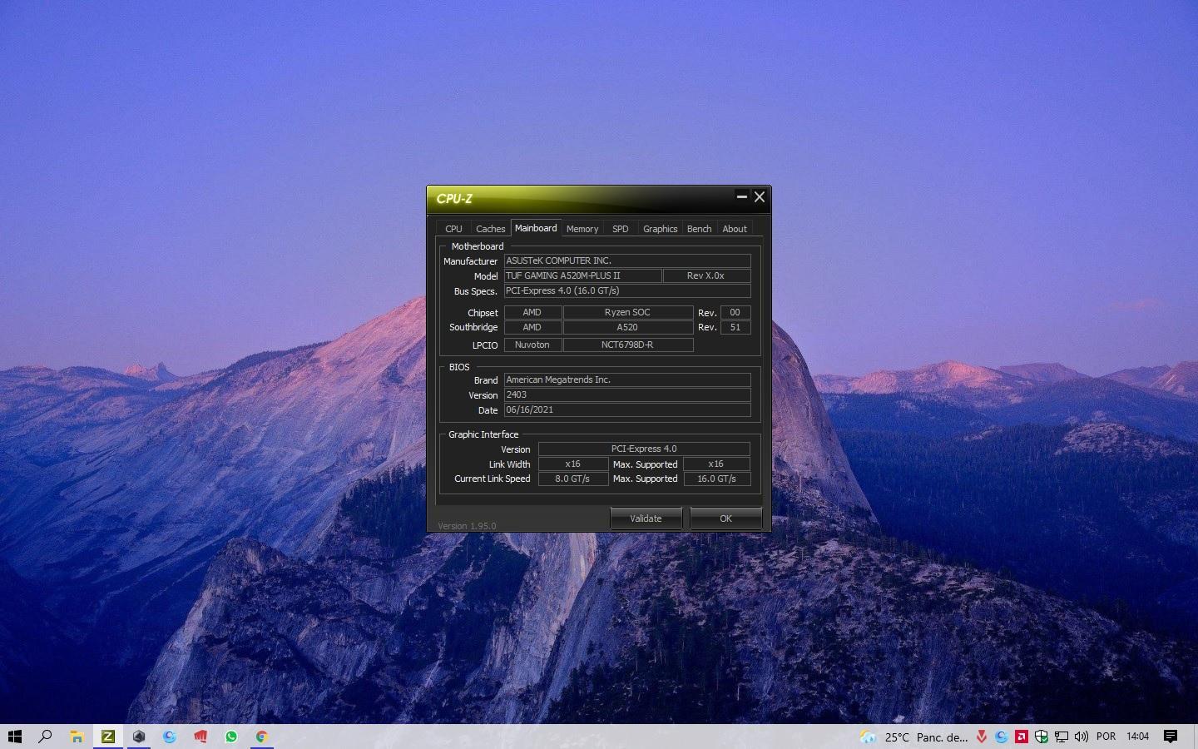Click the Southbridge Rev. 51 value
The image size is (1198, 749).
[735, 328]
